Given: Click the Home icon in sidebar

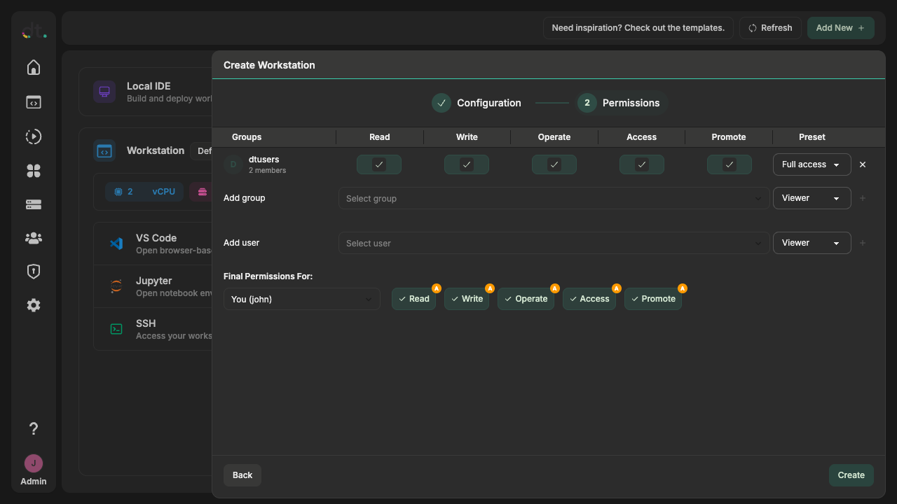Looking at the screenshot, I should (x=33, y=67).
